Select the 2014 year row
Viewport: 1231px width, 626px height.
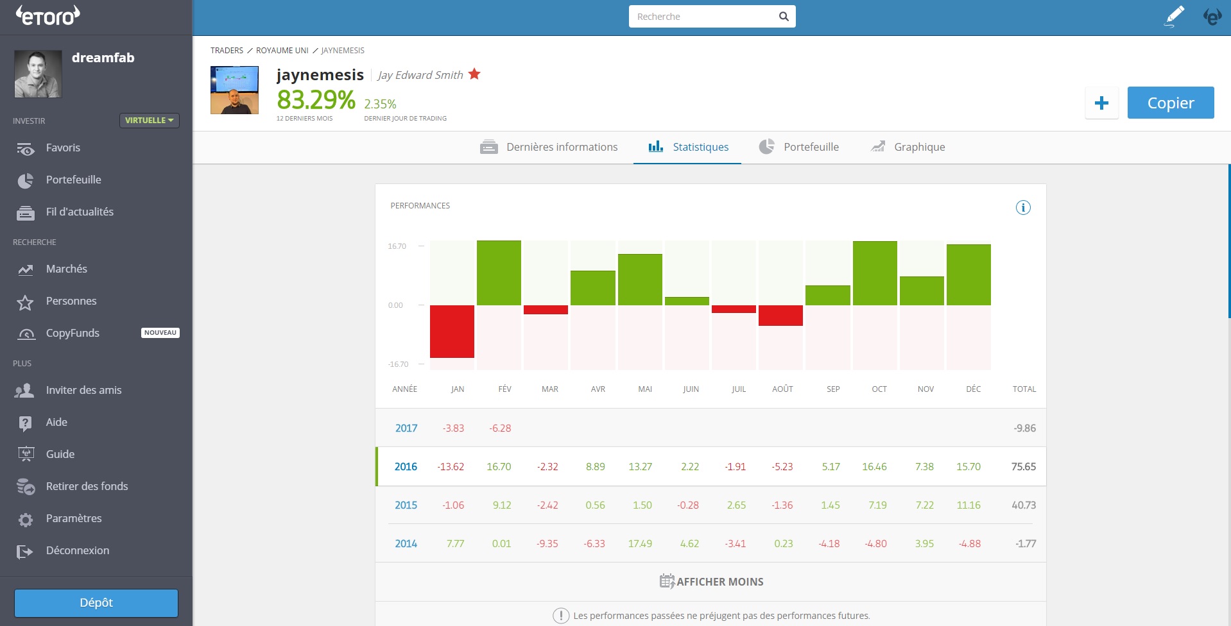(406, 544)
